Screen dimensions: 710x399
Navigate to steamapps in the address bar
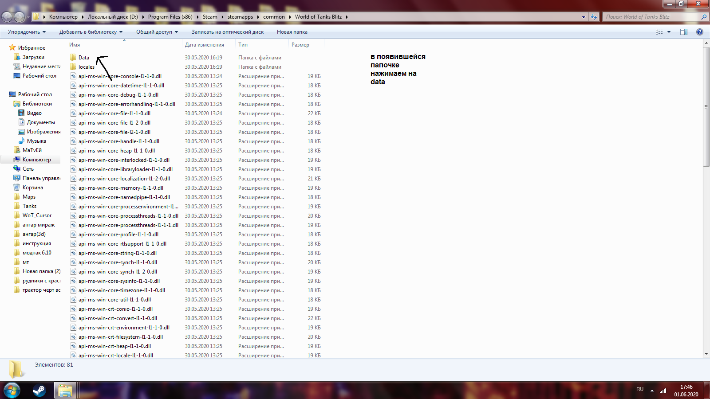(240, 17)
